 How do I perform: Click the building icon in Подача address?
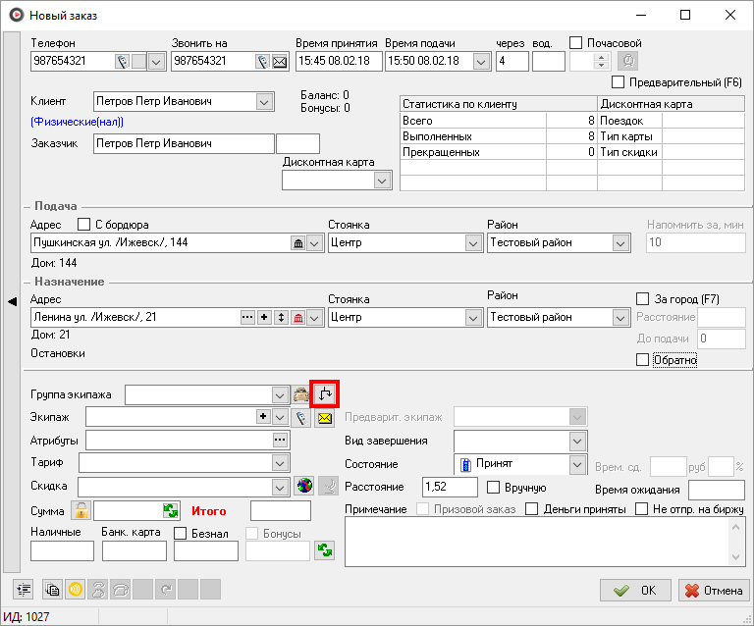298,243
